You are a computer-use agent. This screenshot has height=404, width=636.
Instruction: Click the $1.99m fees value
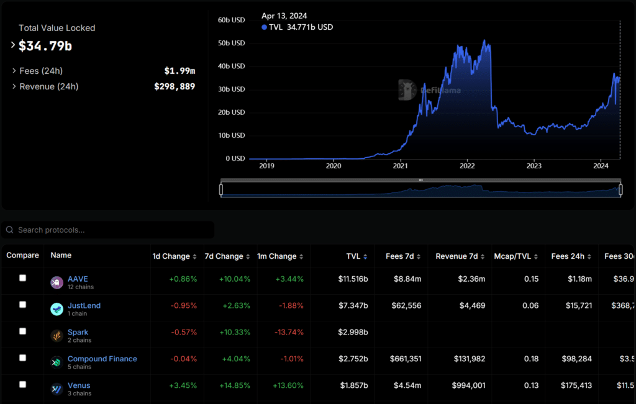point(179,71)
